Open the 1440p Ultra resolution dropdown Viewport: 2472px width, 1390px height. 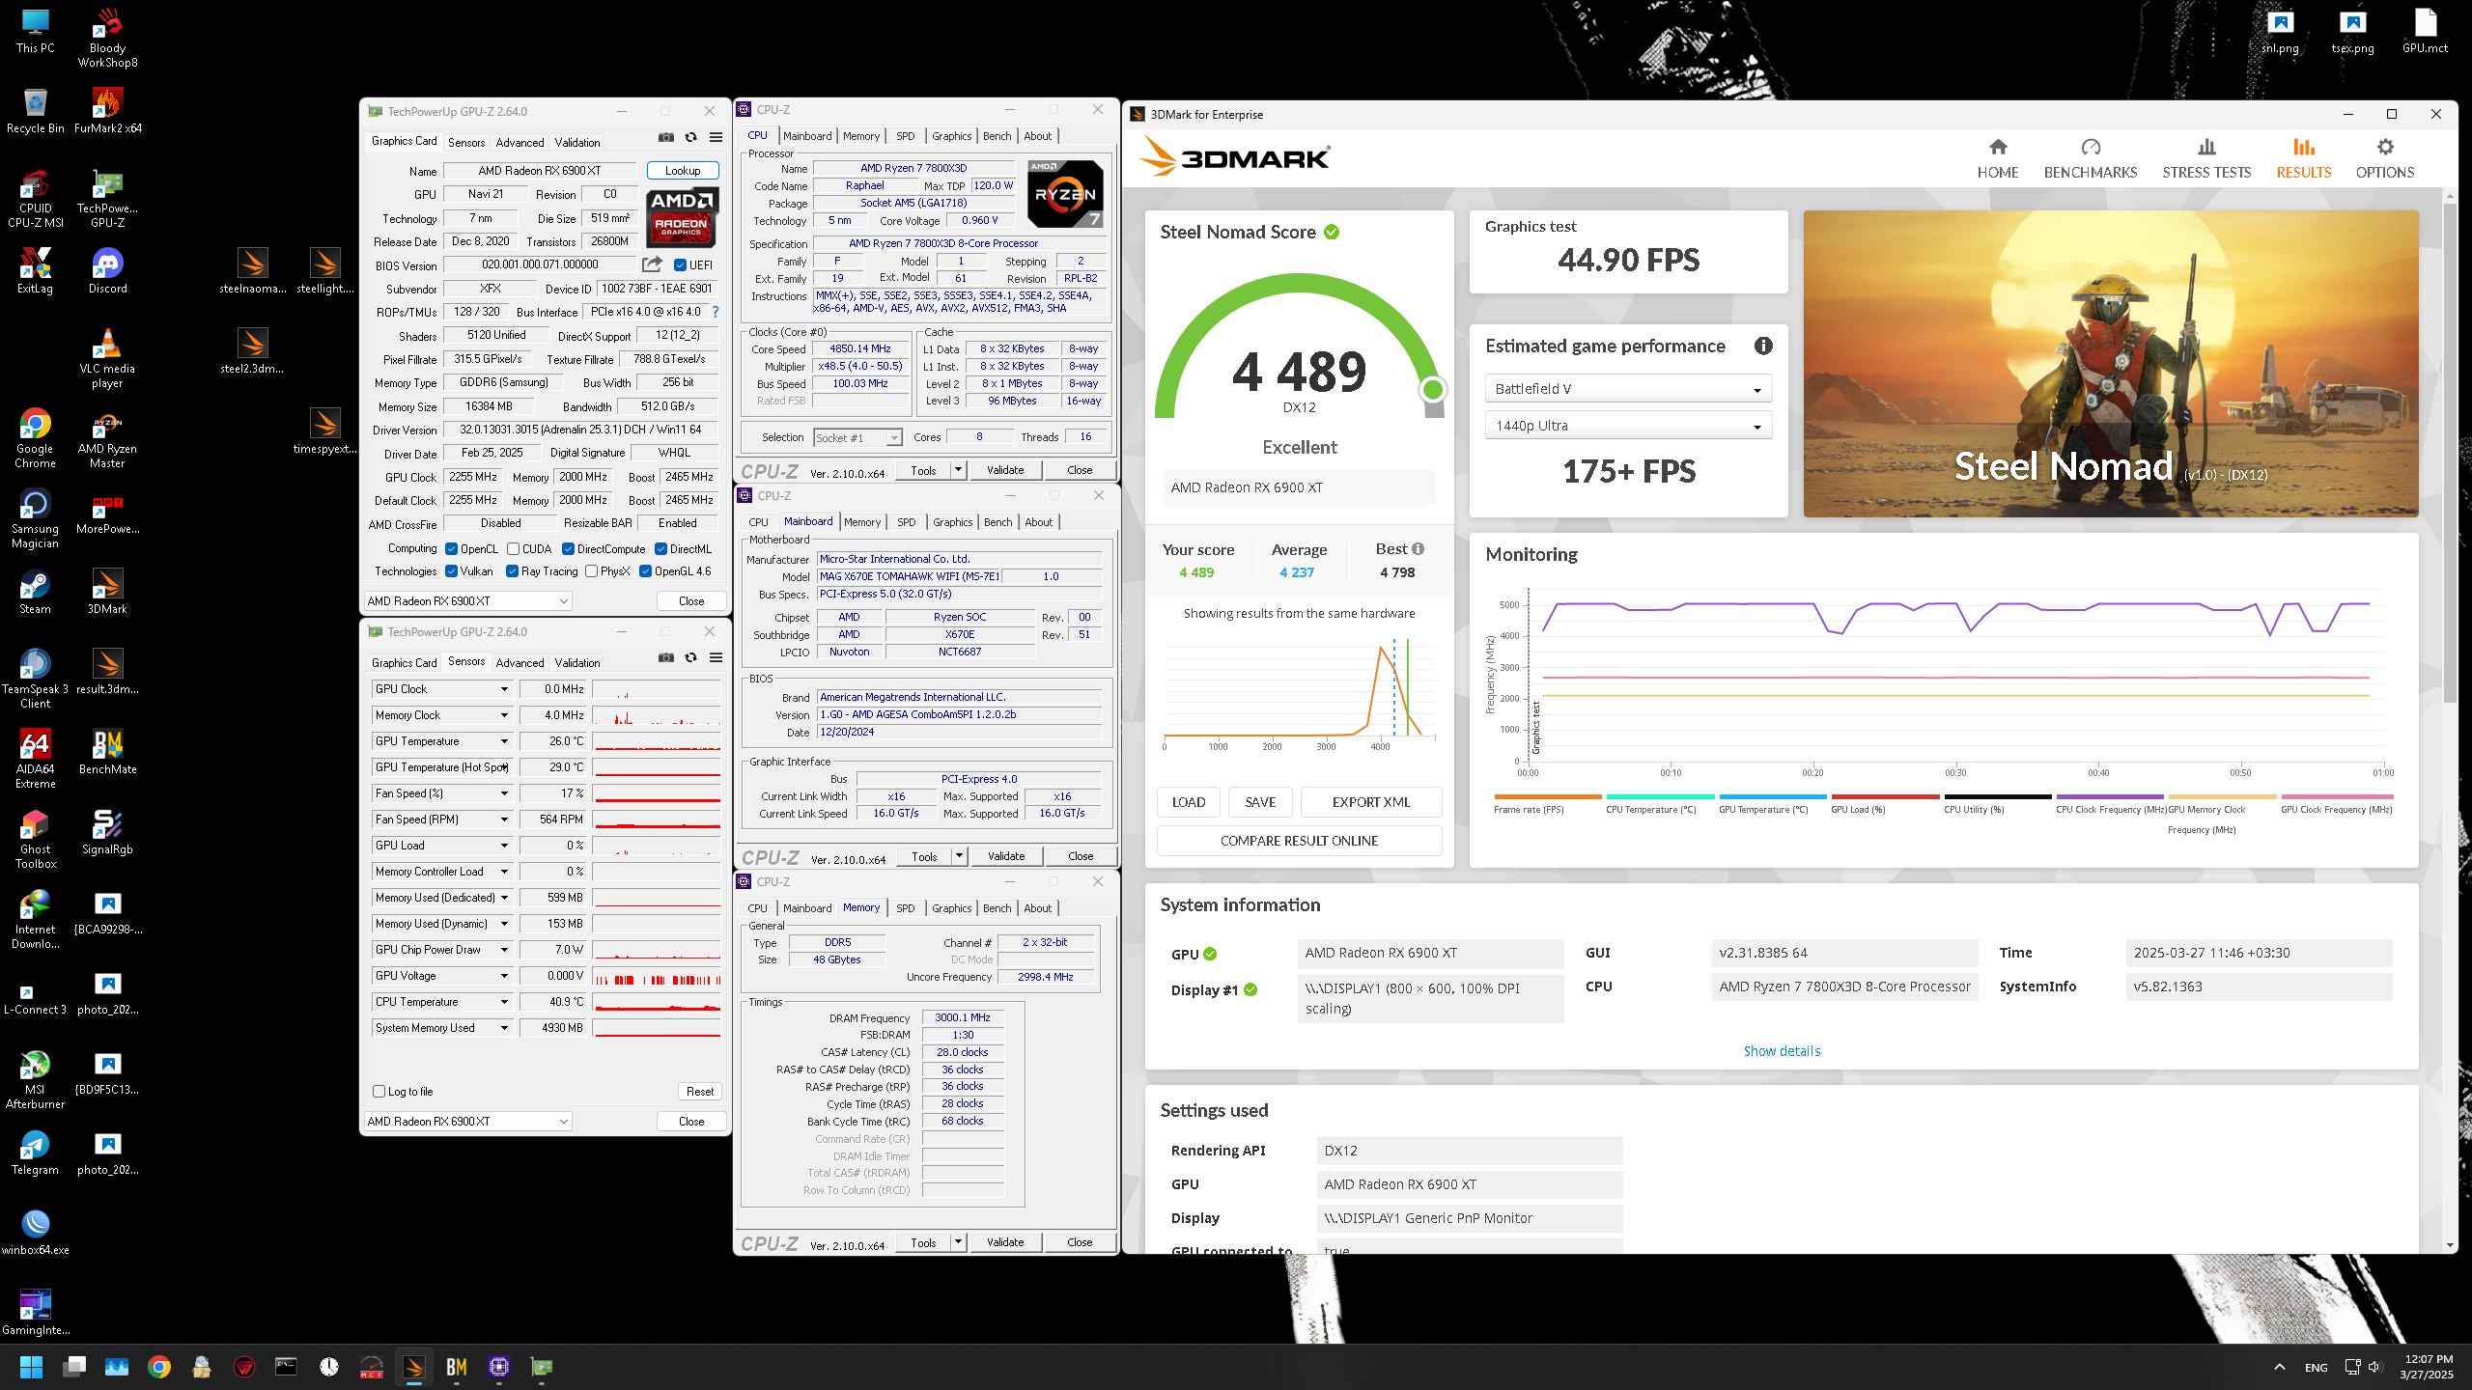tap(1628, 426)
